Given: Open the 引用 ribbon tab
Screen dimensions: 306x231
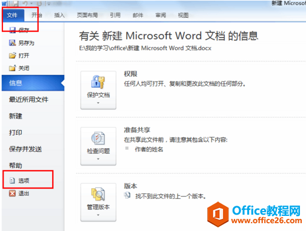Looking at the screenshot, I should pos(115,15).
